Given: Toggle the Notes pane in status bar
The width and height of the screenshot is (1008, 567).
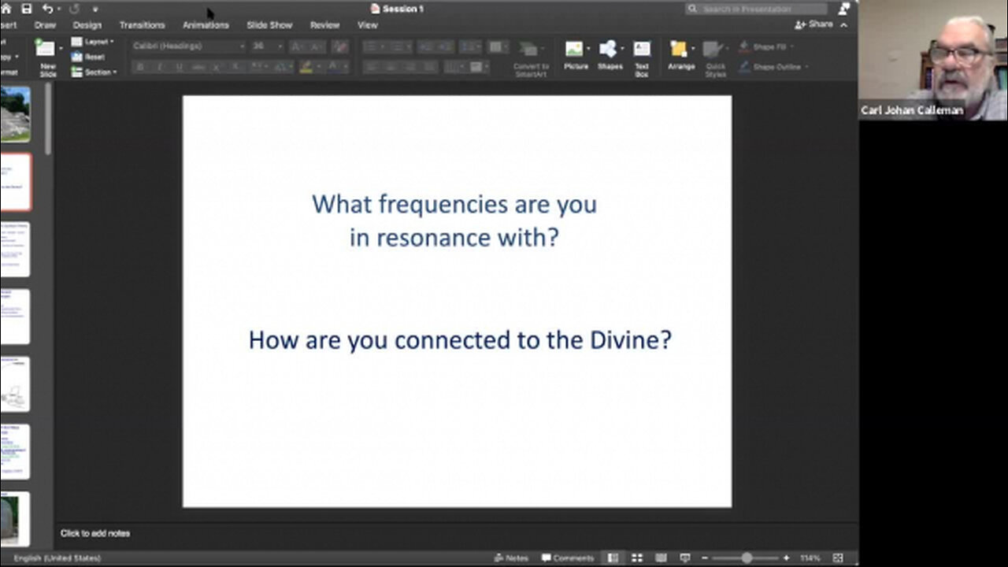Looking at the screenshot, I should [x=511, y=558].
